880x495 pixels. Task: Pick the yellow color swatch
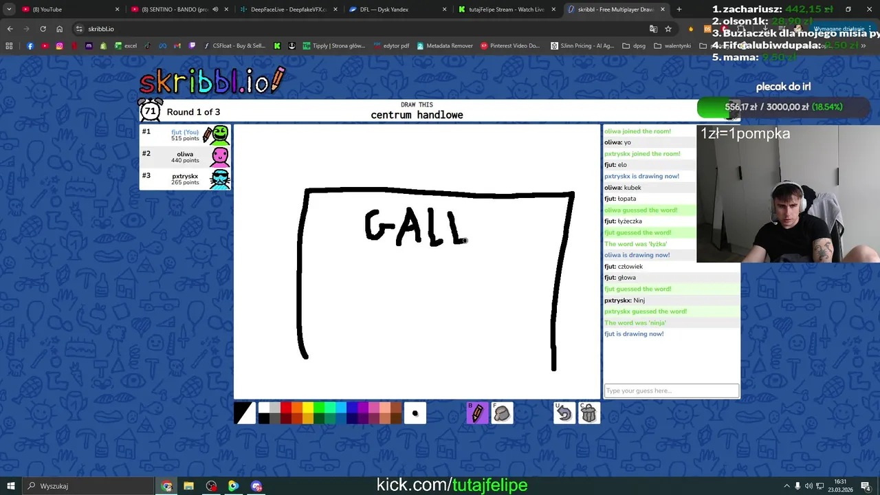pos(308,407)
